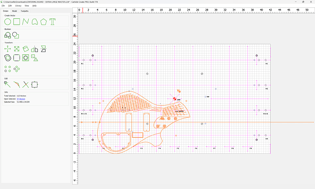315x189 pixels.
Task: Open the Align Vectors tool
Action: pyautogui.click(x=26, y=58)
